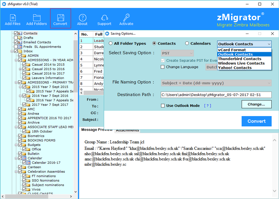Select the Leavers Information folder

pyautogui.click(x=48, y=78)
